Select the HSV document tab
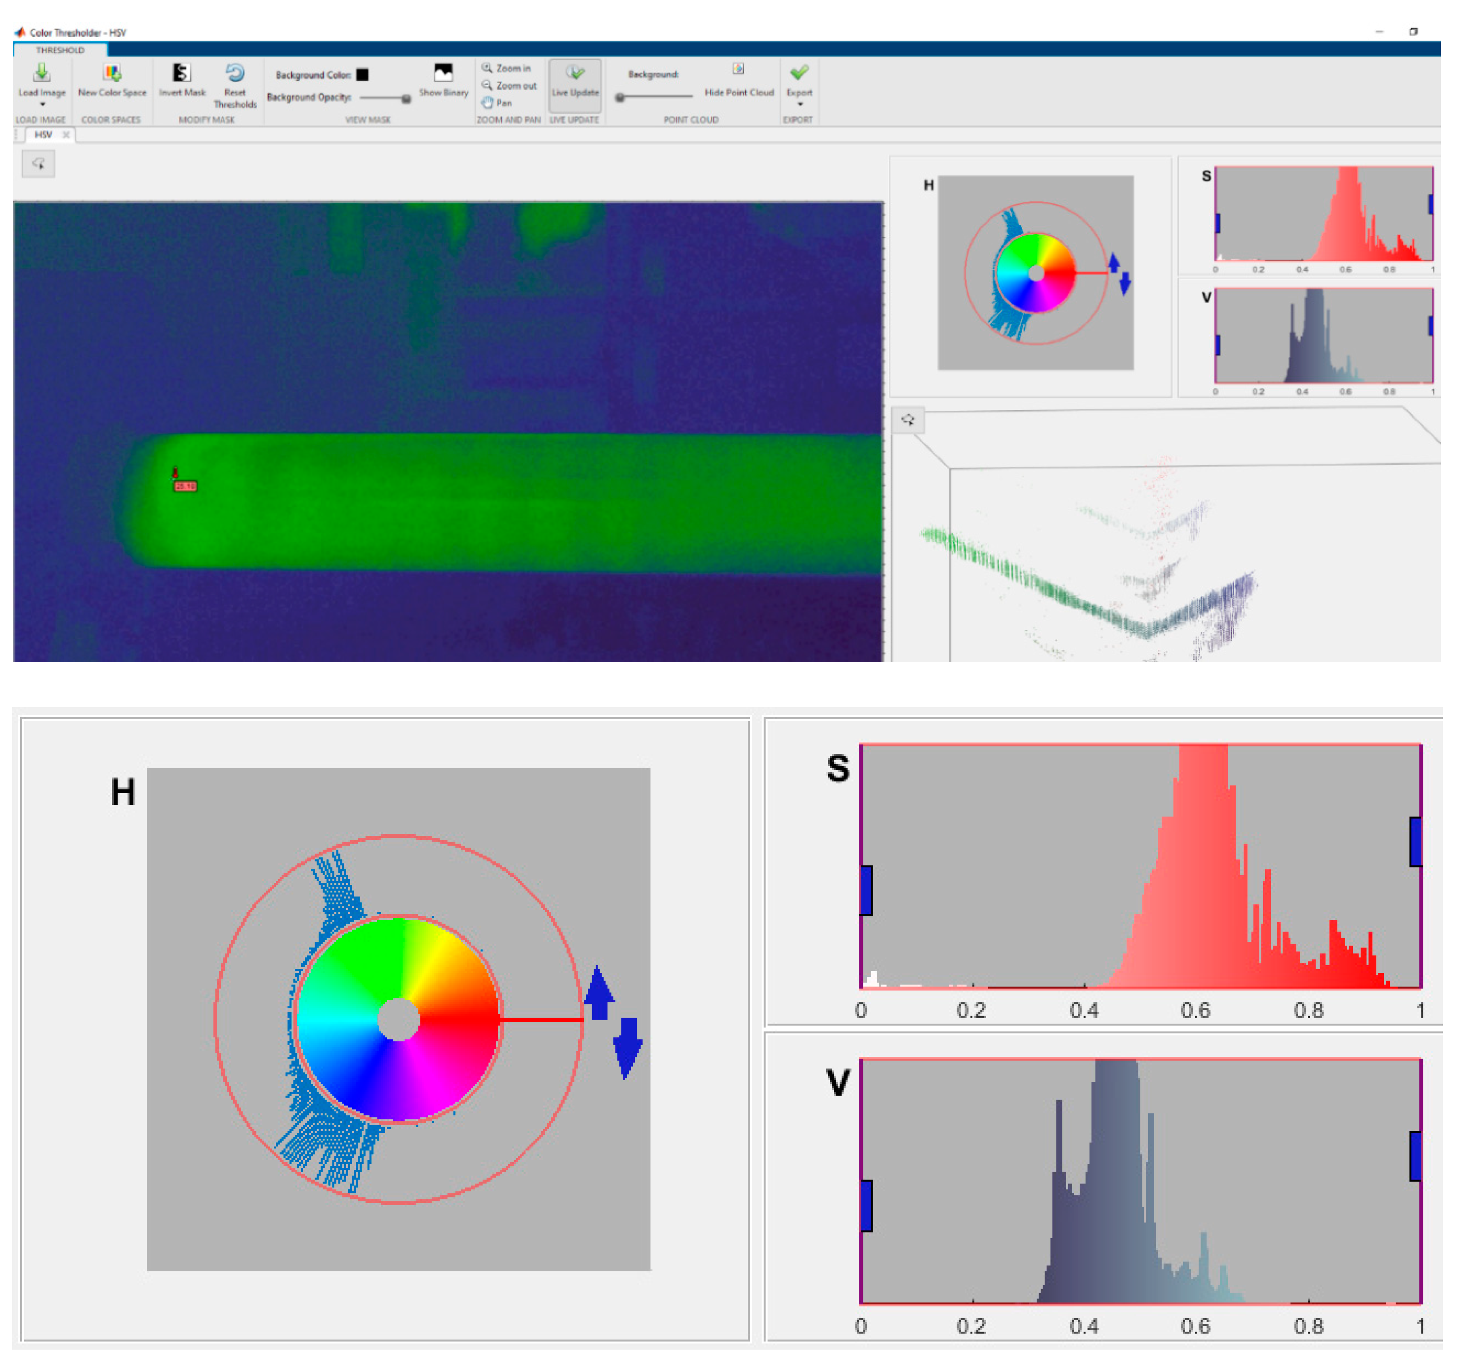 [x=43, y=134]
